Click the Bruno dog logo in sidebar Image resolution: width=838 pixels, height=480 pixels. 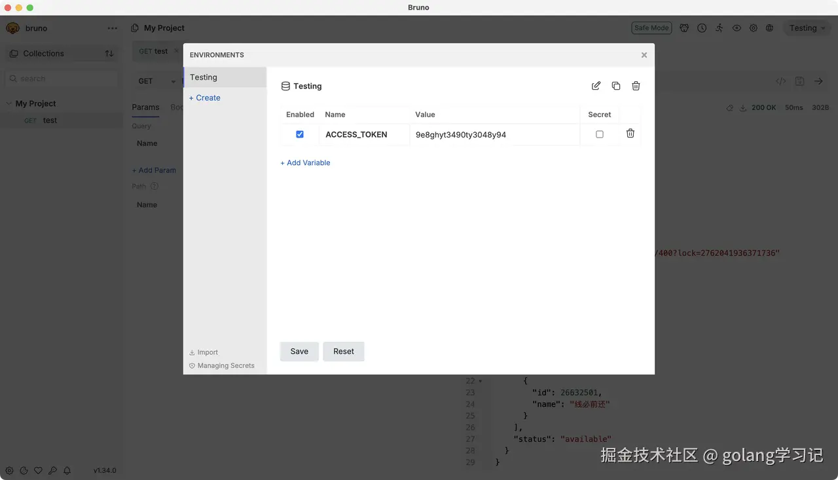(12, 28)
